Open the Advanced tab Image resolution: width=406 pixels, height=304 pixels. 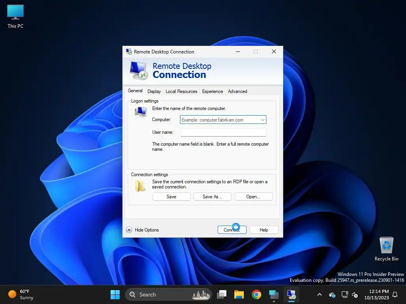tap(237, 91)
